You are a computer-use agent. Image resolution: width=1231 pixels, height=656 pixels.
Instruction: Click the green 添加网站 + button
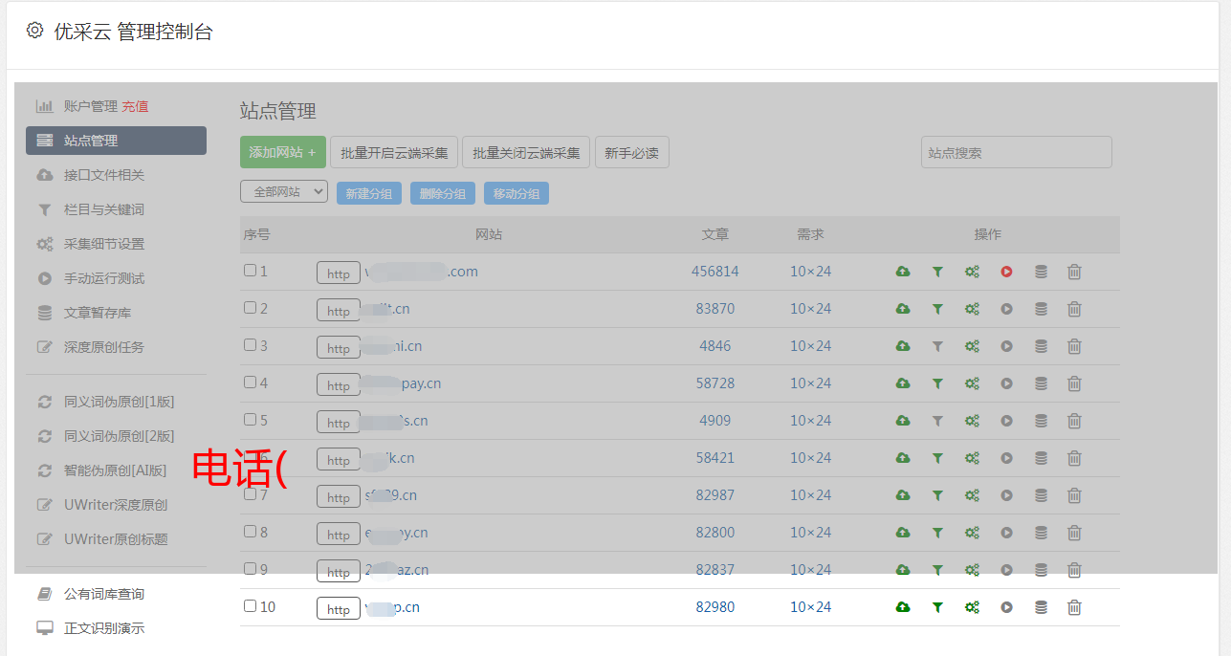[282, 152]
